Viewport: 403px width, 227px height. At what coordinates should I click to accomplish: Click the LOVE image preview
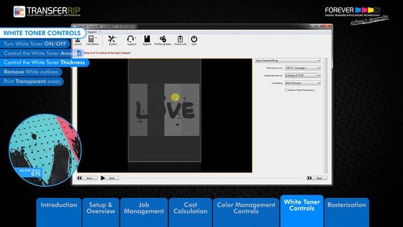click(x=164, y=110)
